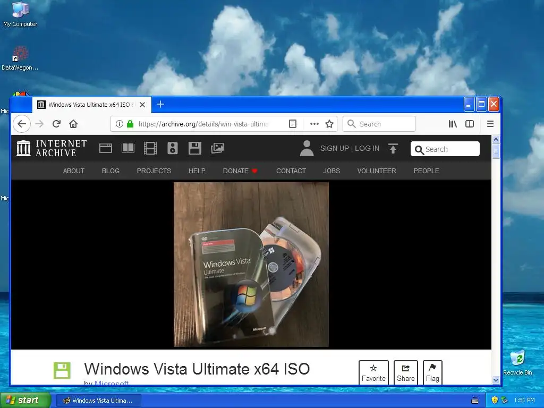Click the security shield tray icon
The image size is (544, 408).
click(x=495, y=401)
